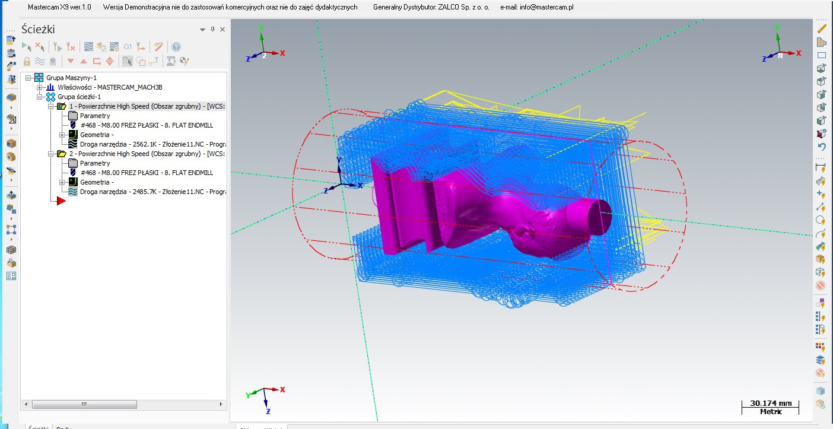Viewport: 833px width, 429px height.
Task: Toggle locking on selected operations
Action: click(27, 61)
